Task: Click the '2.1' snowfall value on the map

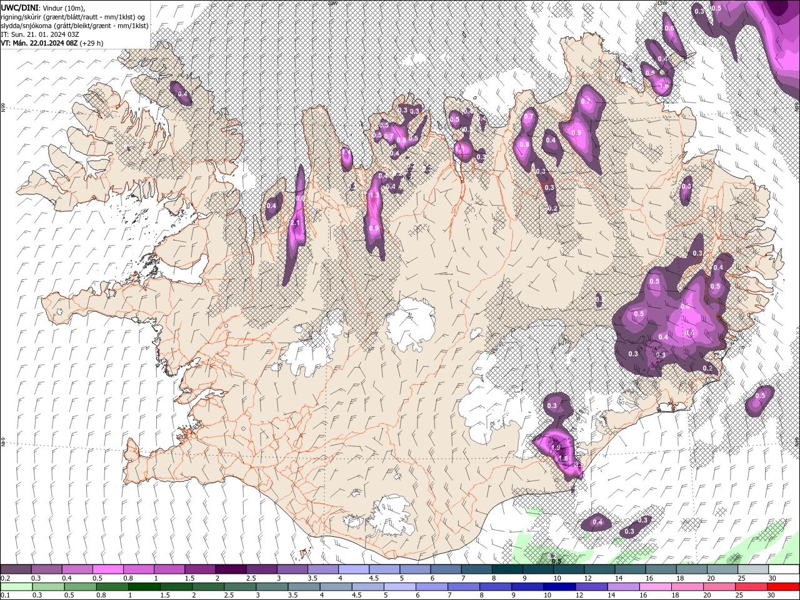Action: tap(296, 222)
